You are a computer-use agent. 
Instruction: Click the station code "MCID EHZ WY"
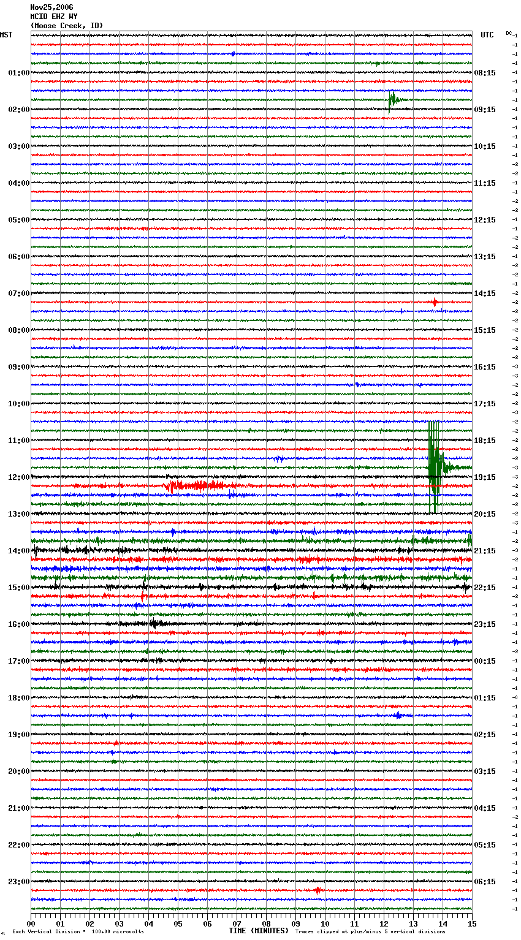pyautogui.click(x=54, y=17)
